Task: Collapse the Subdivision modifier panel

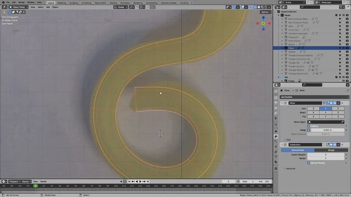Action: 282,144
